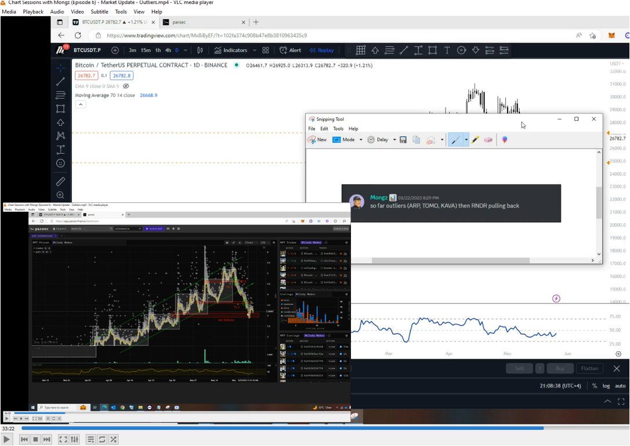Copy the snip to clipboard
Image resolution: width=630 pixels, height=446 pixels.
(x=417, y=139)
